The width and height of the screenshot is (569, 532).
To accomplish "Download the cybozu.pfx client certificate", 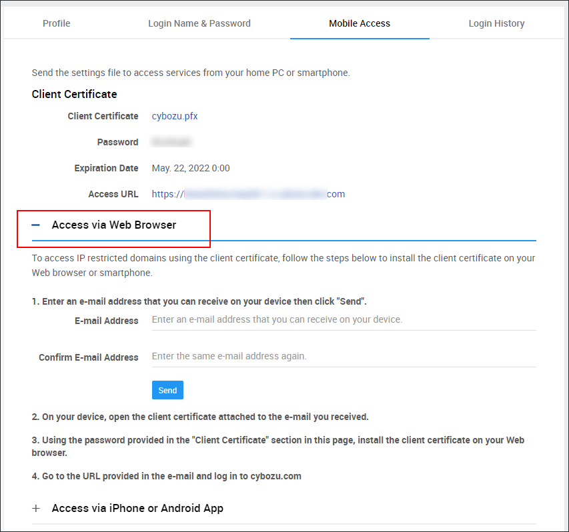I will coord(175,116).
